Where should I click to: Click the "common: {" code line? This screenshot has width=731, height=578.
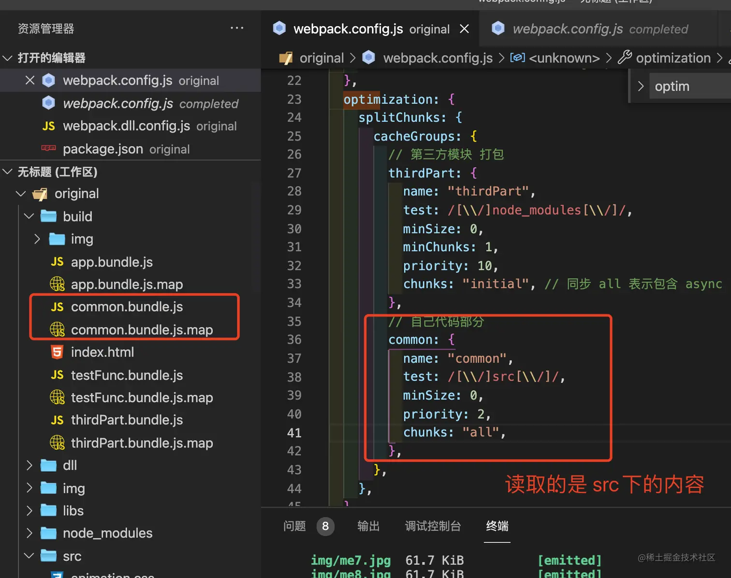(422, 340)
